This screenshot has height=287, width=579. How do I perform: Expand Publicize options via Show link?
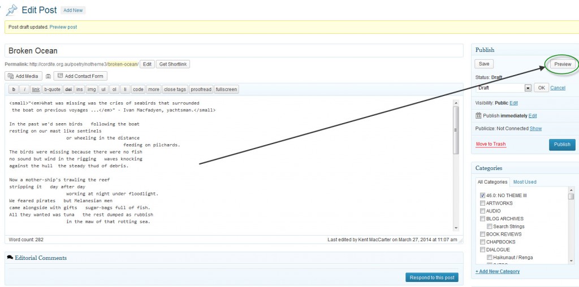click(x=535, y=129)
